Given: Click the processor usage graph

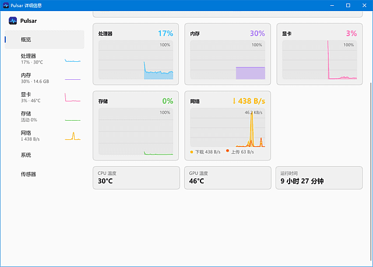Looking at the screenshot, I should click(136, 59).
